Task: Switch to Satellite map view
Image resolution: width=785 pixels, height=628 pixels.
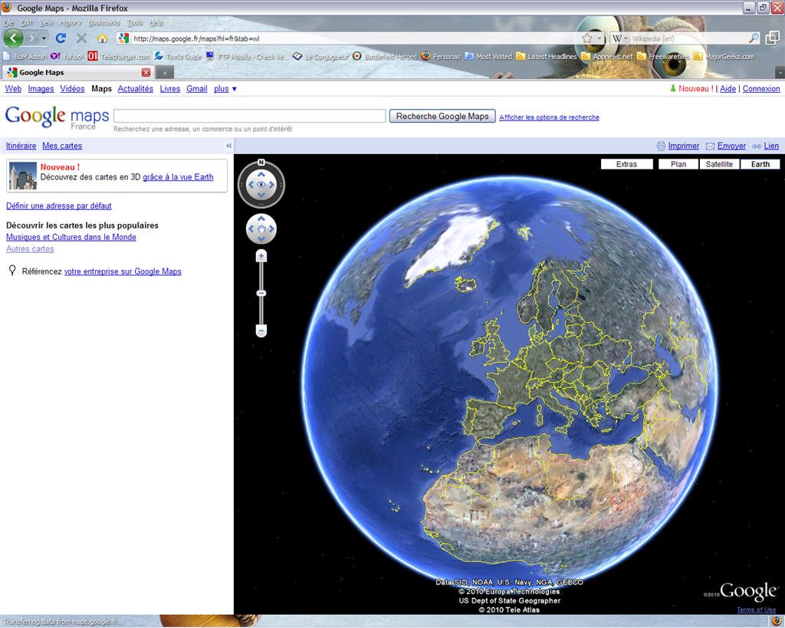Action: [x=719, y=164]
